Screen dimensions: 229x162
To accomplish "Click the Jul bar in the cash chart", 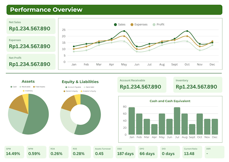I will pyautogui.click(x=177, y=121).
